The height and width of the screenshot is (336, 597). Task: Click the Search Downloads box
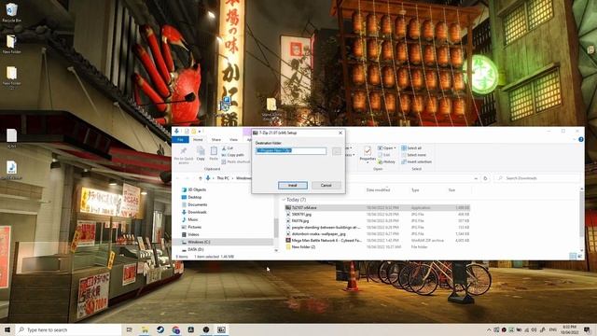(x=537, y=178)
